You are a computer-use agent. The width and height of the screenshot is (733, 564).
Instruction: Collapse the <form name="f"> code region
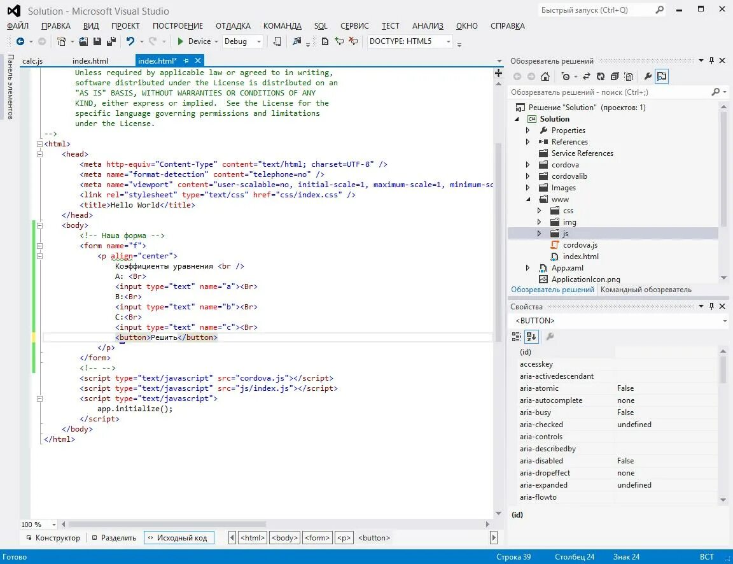tap(39, 246)
